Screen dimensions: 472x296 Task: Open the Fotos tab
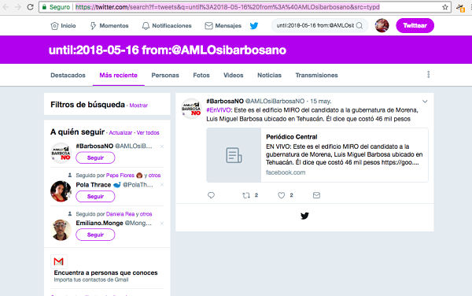click(x=201, y=76)
